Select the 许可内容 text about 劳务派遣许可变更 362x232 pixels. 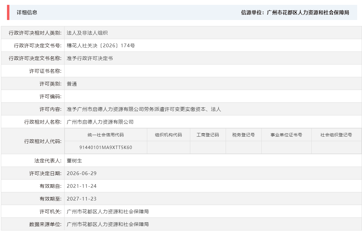(x=144, y=109)
